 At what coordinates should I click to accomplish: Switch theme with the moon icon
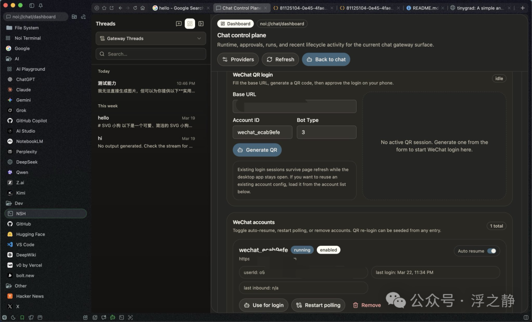(x=13, y=317)
